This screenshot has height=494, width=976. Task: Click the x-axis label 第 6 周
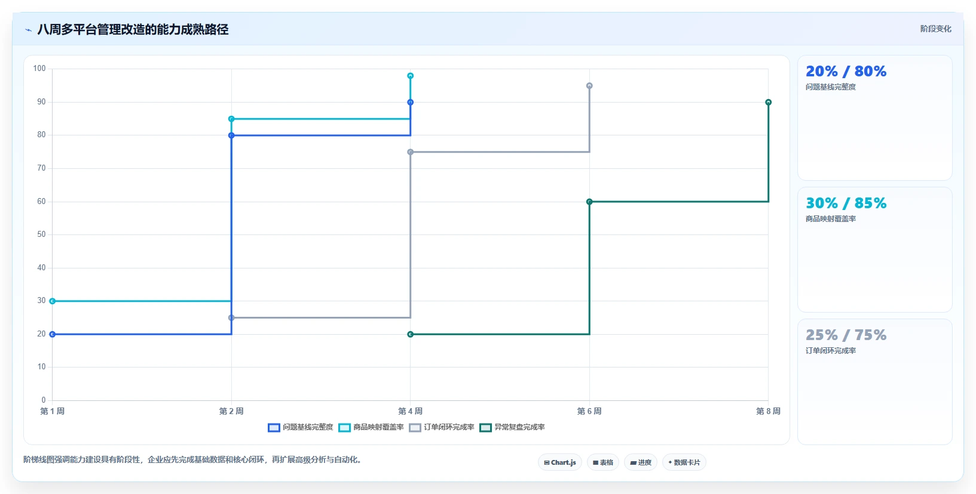[x=589, y=411]
